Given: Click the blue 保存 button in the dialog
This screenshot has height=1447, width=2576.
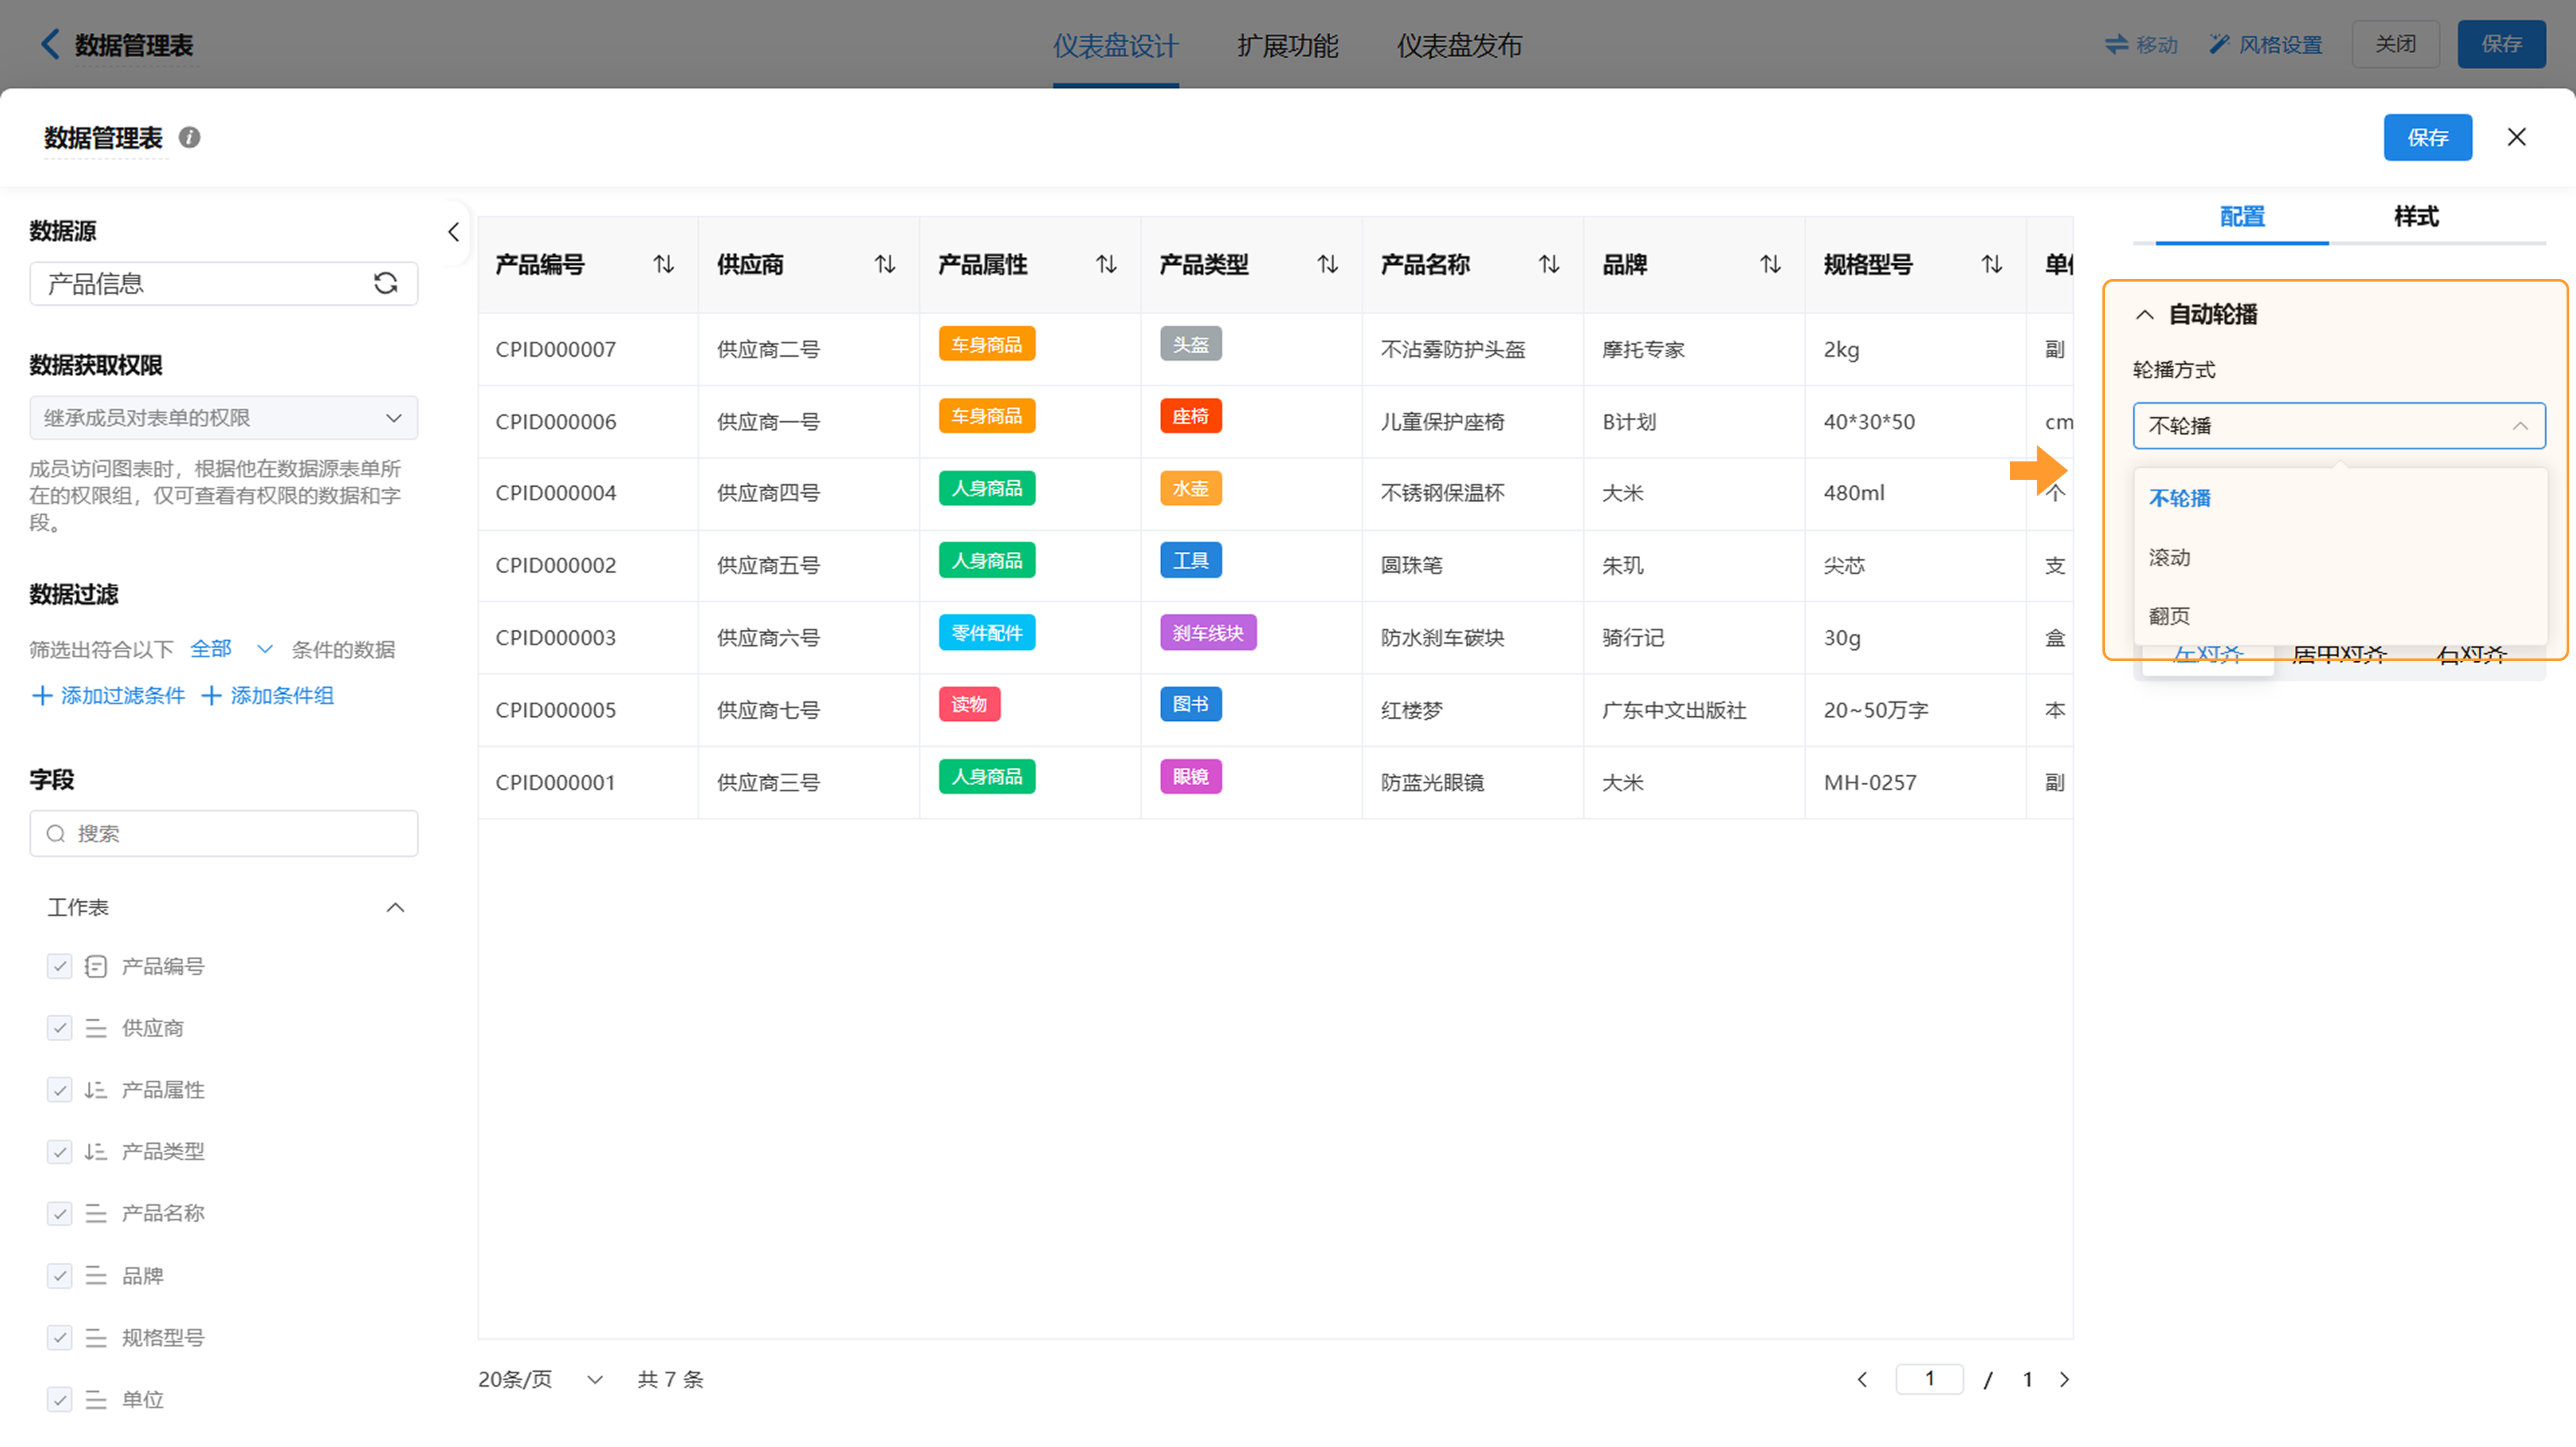Looking at the screenshot, I should [x=2427, y=137].
